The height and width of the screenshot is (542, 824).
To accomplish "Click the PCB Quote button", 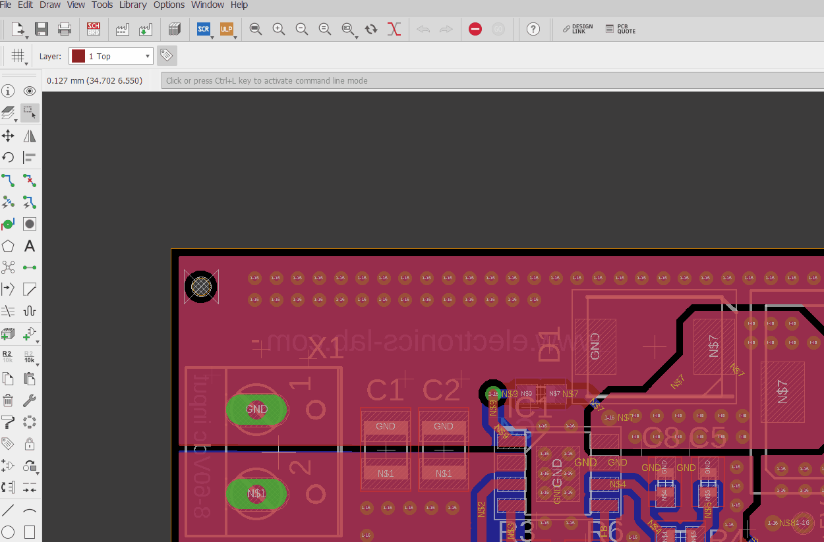I will (x=621, y=29).
